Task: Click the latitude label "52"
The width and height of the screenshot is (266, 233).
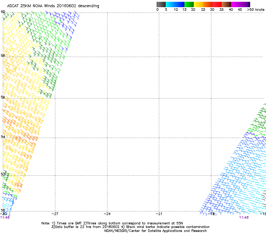Action: [3, 174]
